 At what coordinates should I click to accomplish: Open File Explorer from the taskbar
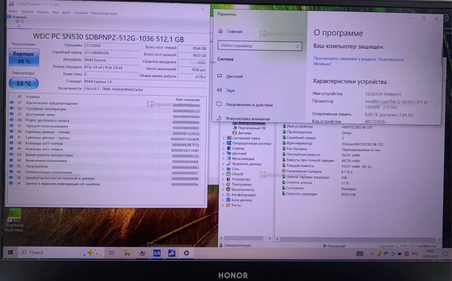[x=127, y=253]
